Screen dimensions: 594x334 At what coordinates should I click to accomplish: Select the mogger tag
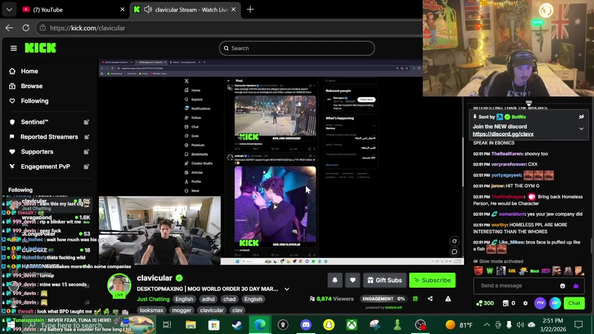point(181,310)
